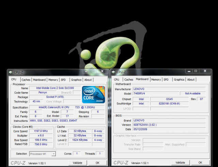Image resolution: width=218 pixels, height=167 pixels.
Task: Go to Graphics tab in left window
Action: pos(76,80)
